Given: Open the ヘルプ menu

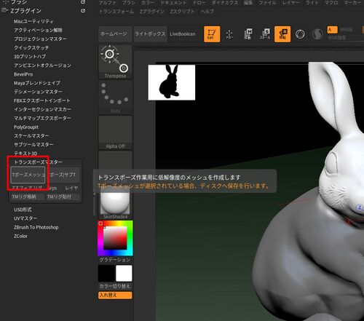Looking at the screenshot, I should [207, 12].
